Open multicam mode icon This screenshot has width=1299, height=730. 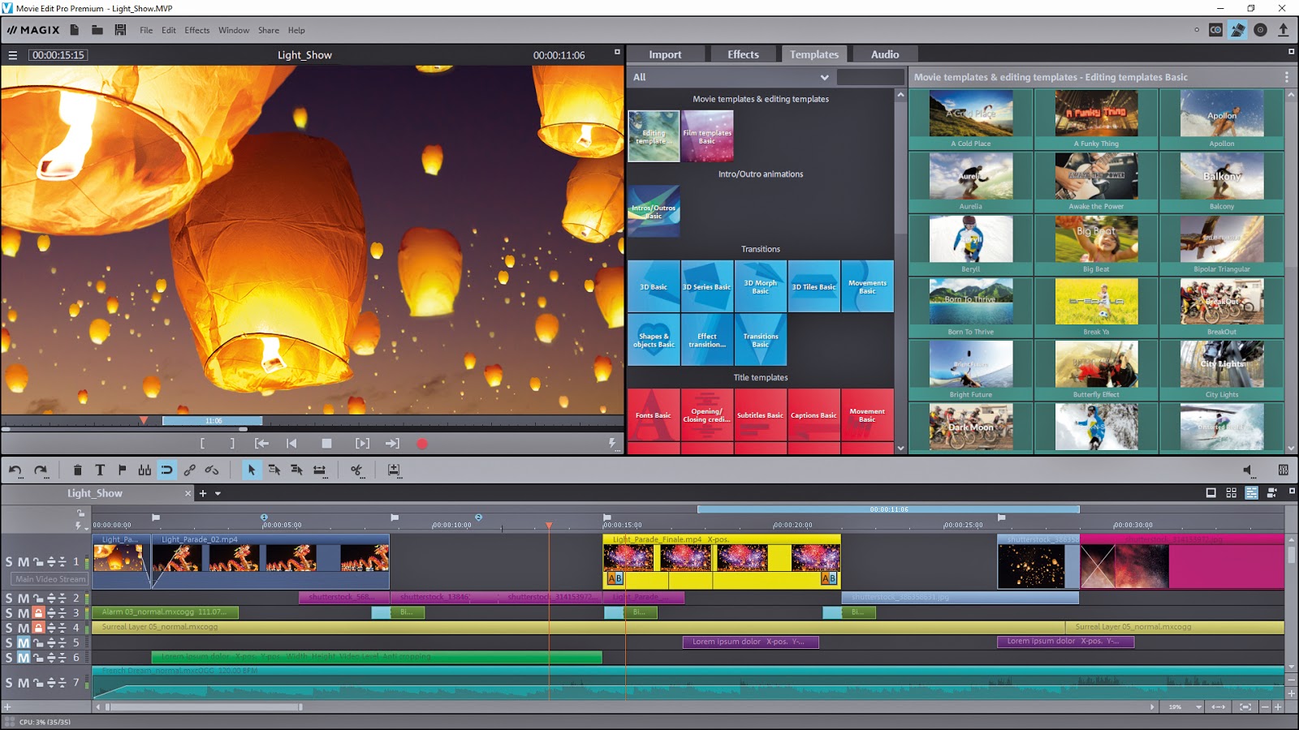coord(1272,492)
